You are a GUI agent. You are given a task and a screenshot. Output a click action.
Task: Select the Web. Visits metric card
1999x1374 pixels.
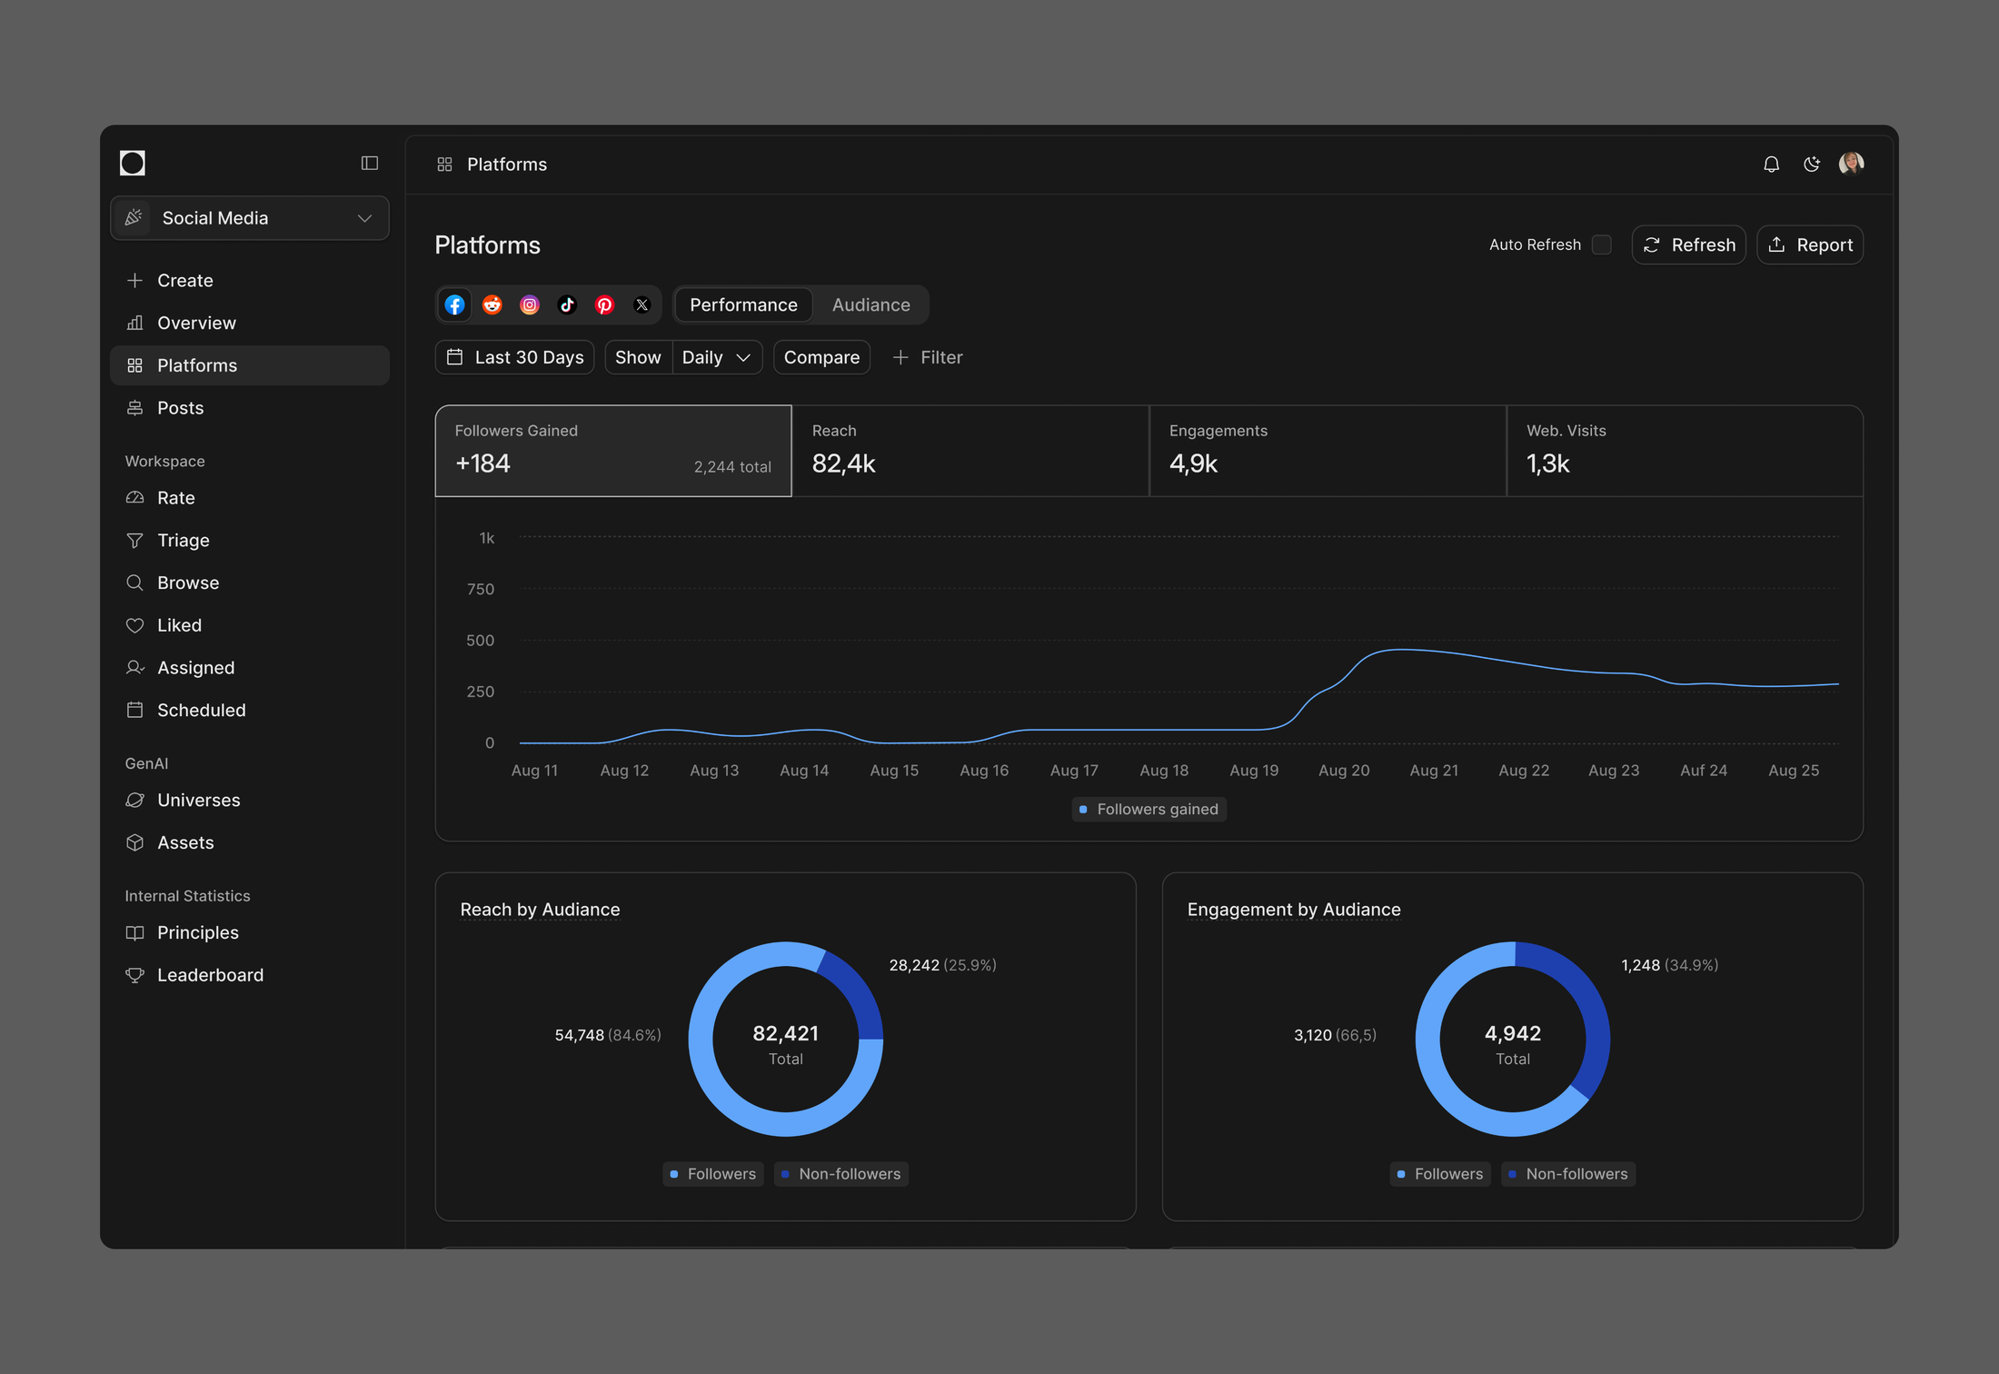click(1685, 451)
